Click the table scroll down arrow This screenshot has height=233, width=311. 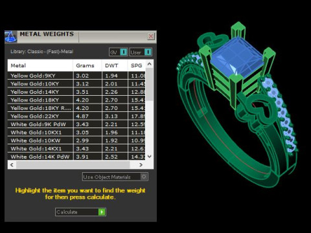(x=150, y=157)
